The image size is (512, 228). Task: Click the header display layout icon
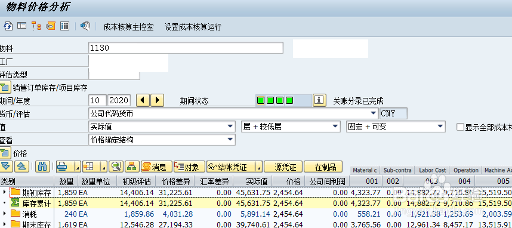22,26
